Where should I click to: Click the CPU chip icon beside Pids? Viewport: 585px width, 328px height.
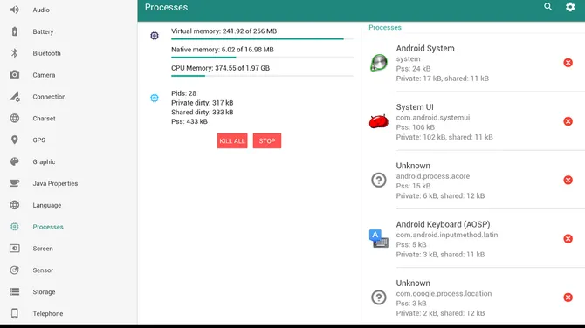click(x=154, y=98)
